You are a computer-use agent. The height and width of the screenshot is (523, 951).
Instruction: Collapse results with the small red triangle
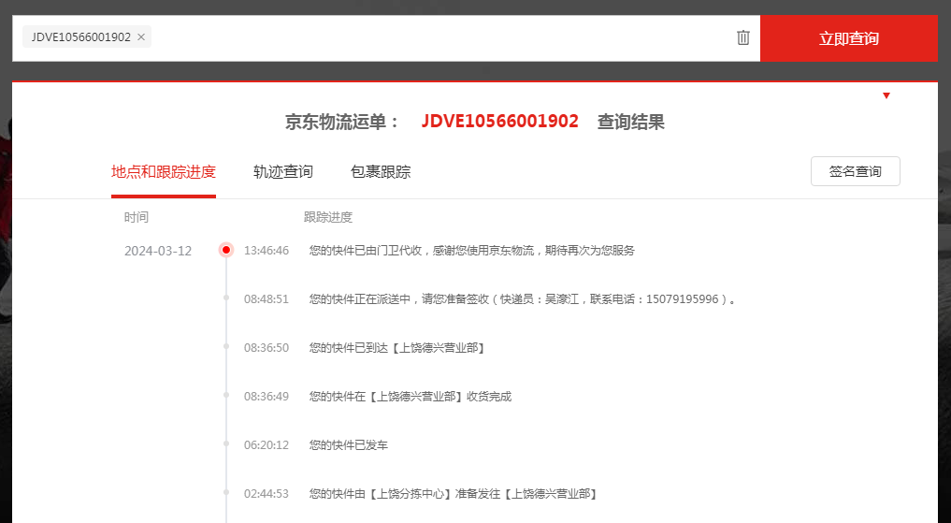click(886, 95)
